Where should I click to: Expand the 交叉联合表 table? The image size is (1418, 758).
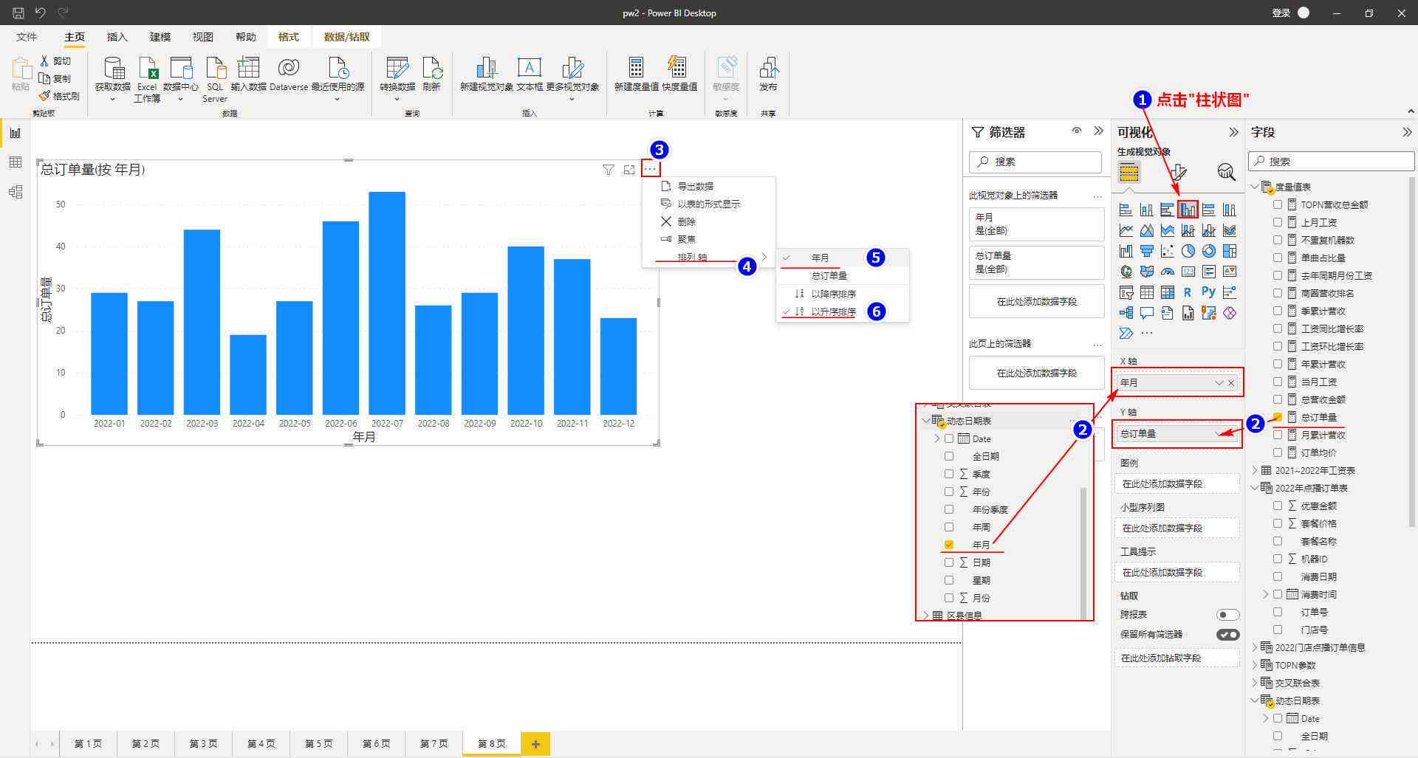tap(1255, 683)
